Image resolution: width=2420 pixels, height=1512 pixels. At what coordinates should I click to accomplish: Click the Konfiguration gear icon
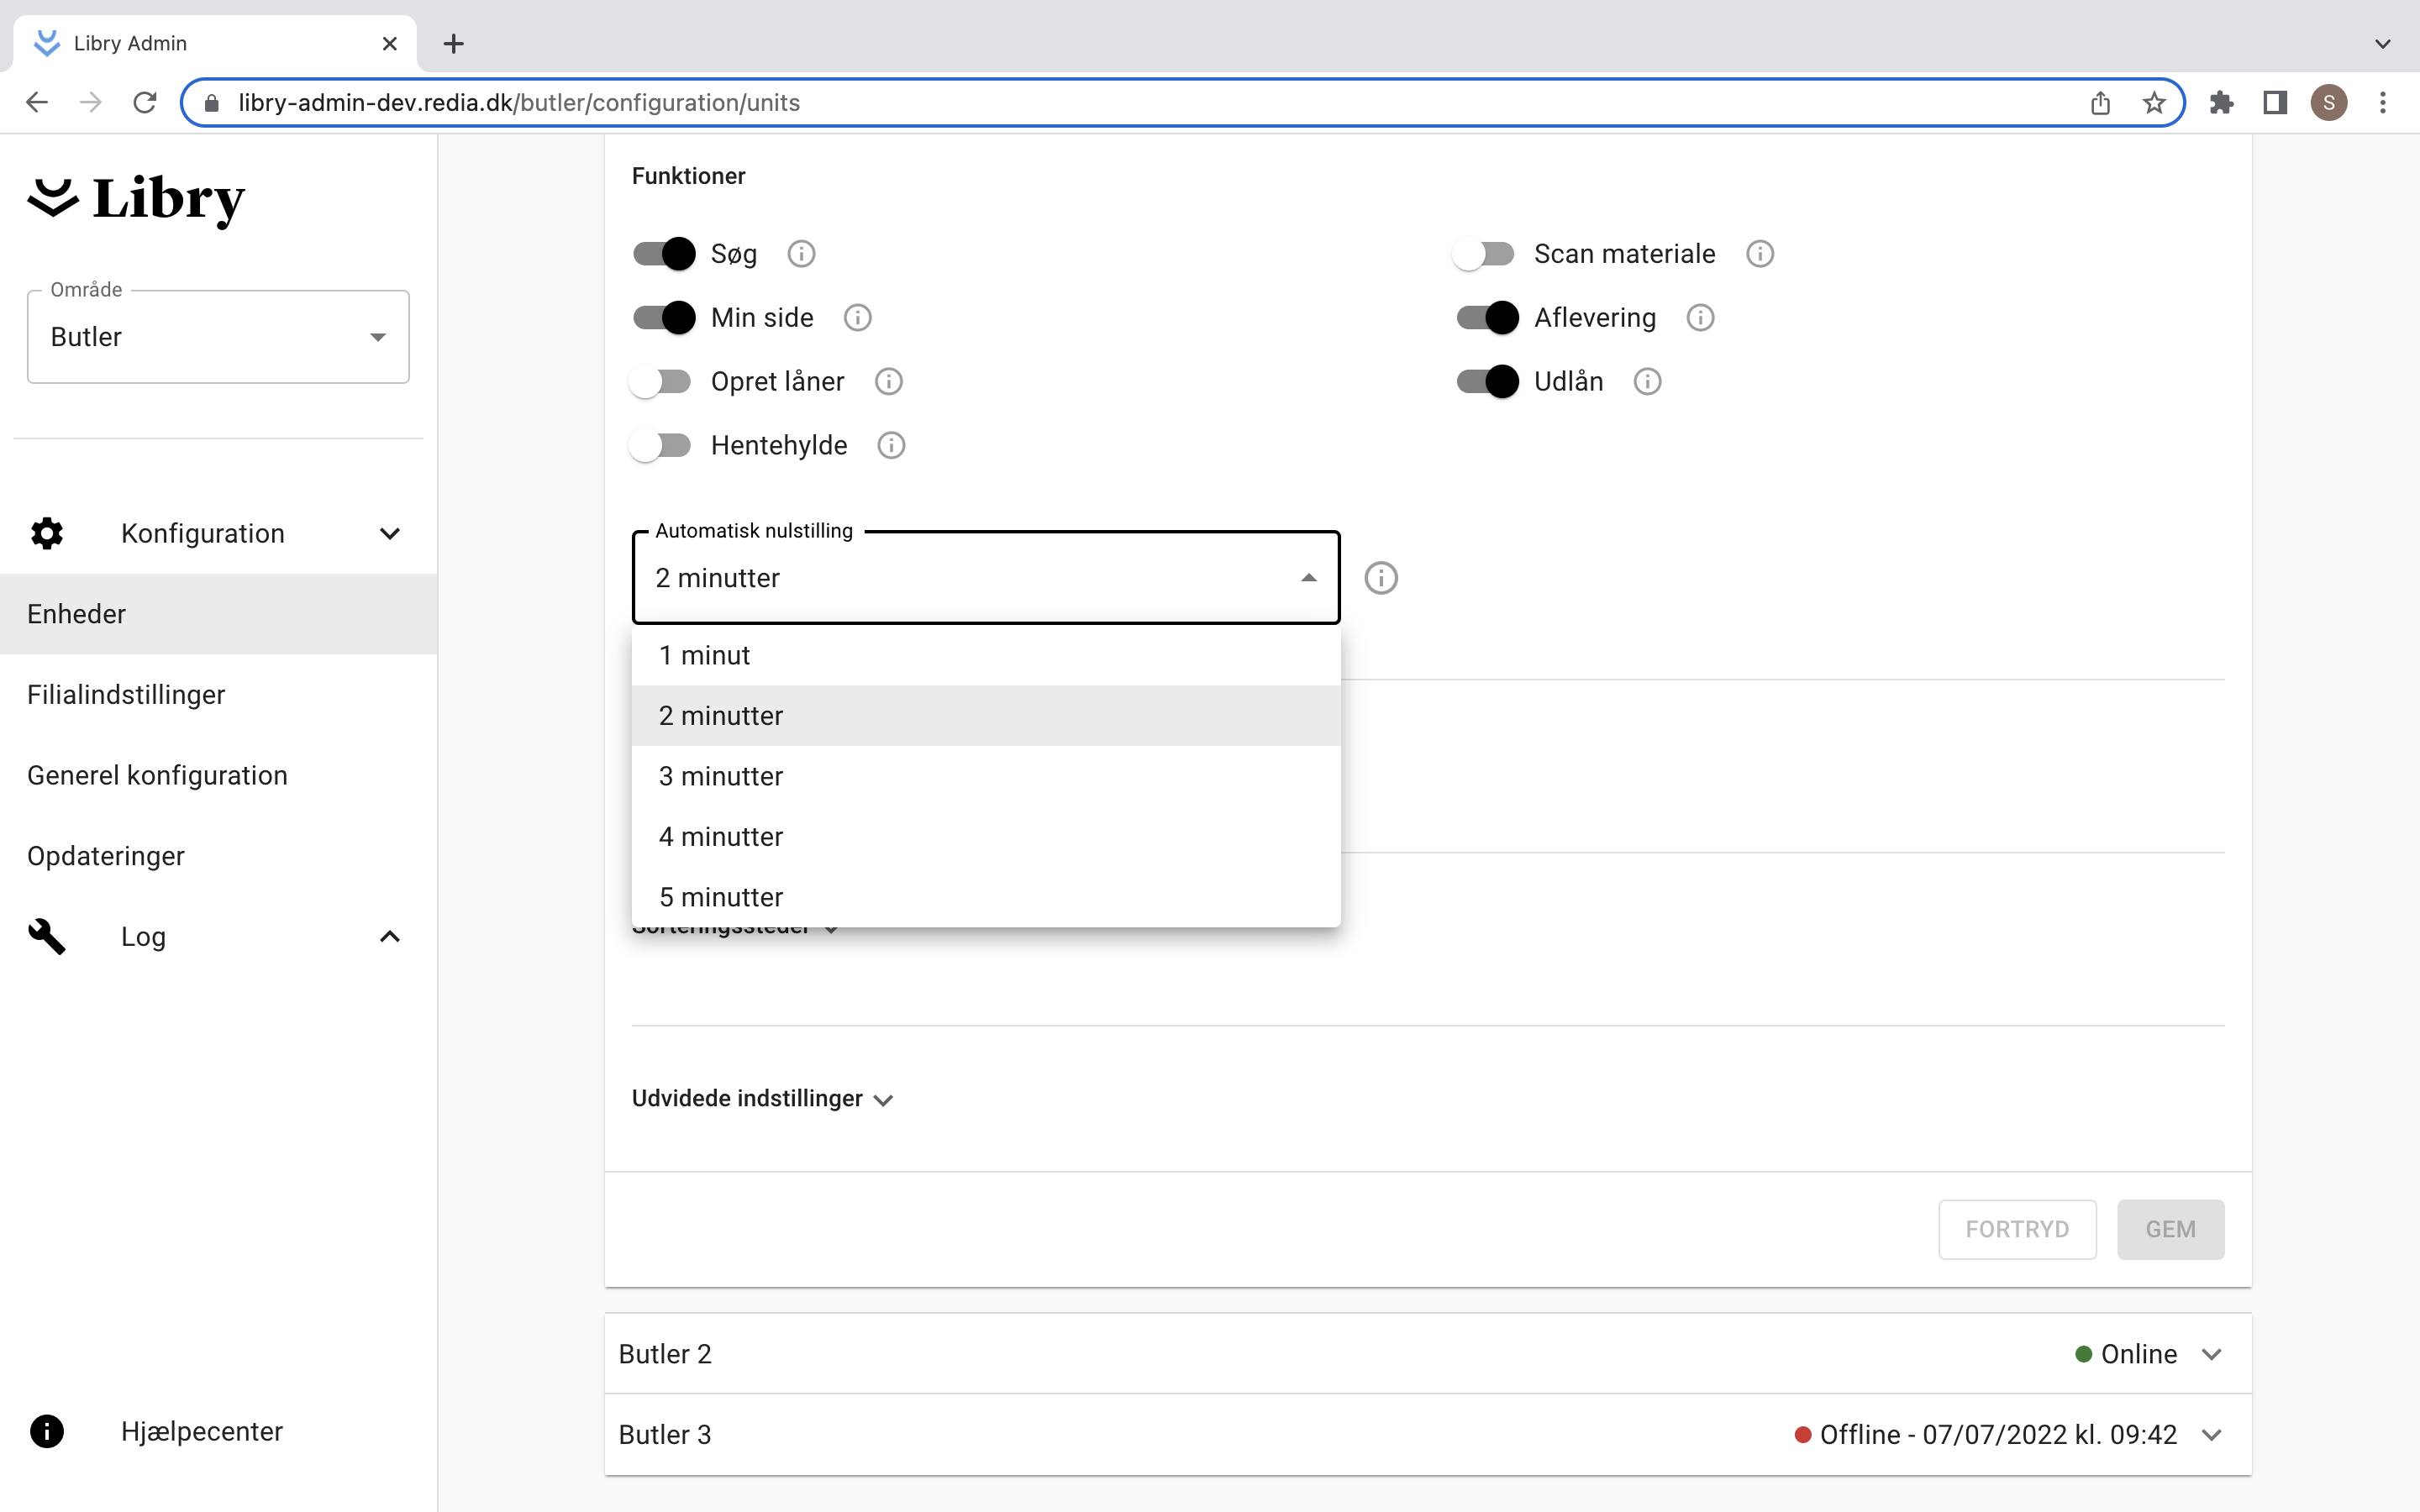point(47,533)
